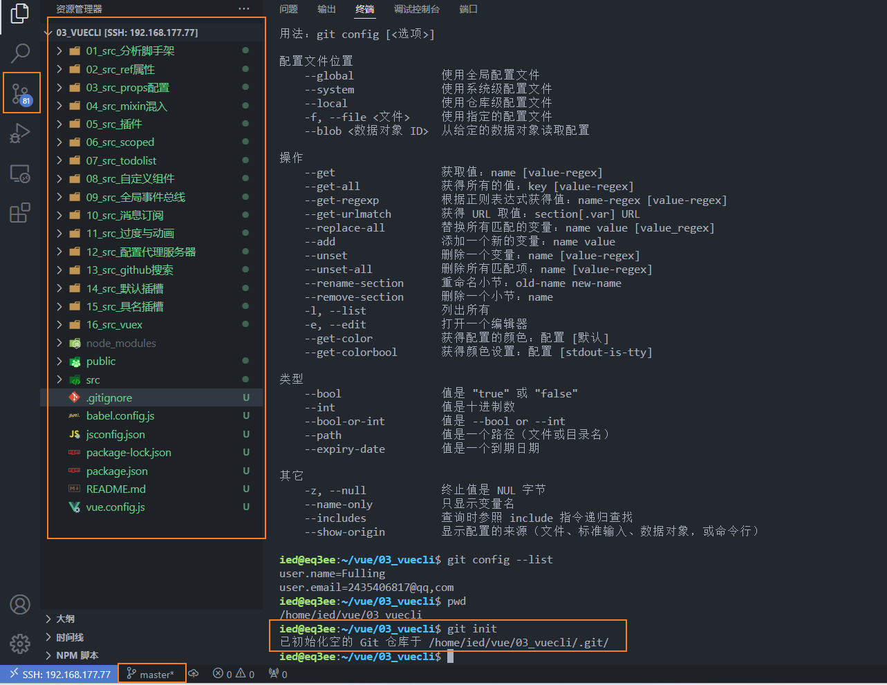887x685 pixels.
Task: Open folder 10_src_消息订阅
Action: tap(151, 215)
